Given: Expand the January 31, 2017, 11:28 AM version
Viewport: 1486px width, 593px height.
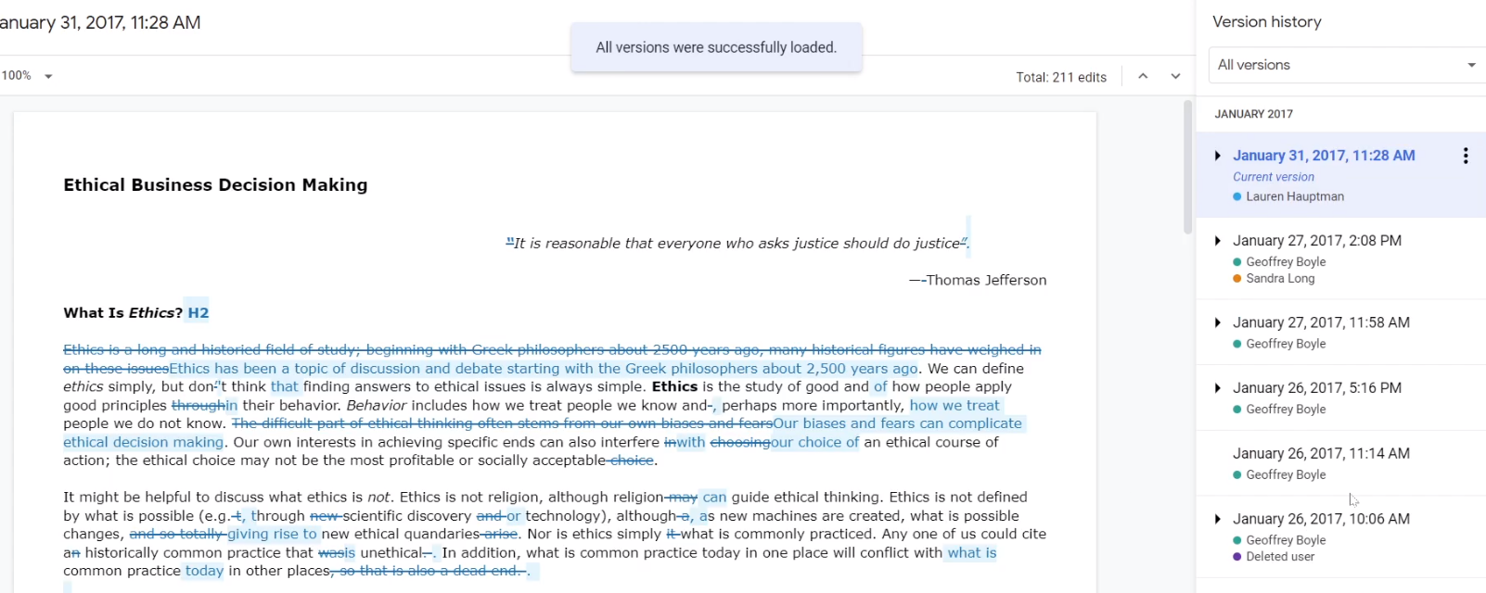Looking at the screenshot, I should (x=1217, y=156).
